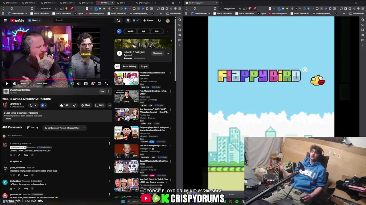Expand the notification bell dropdown for JD Delay
366x205 pixels.
coord(35,105)
